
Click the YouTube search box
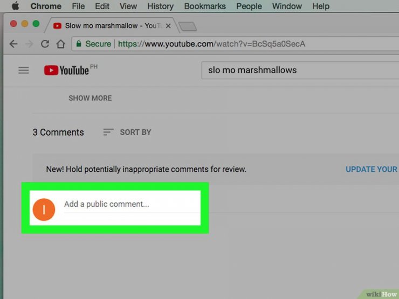point(300,70)
